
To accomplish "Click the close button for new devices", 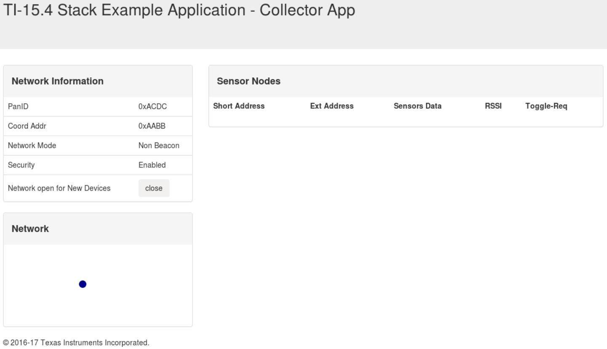I will click(x=154, y=188).
